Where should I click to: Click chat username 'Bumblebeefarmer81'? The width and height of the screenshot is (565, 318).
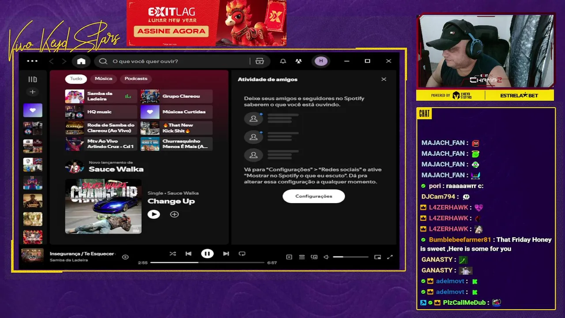[x=460, y=240]
